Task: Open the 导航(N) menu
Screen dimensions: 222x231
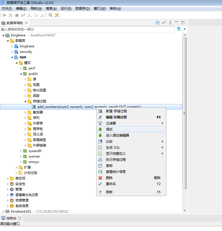Action: [x=36, y=8]
